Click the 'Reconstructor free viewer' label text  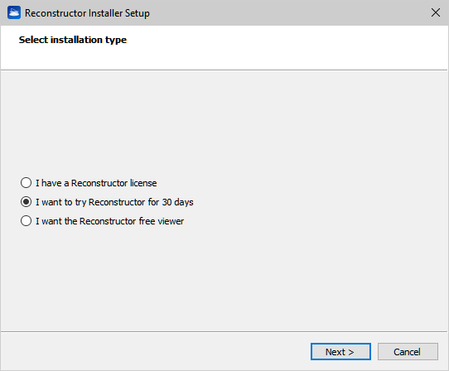coord(132,221)
